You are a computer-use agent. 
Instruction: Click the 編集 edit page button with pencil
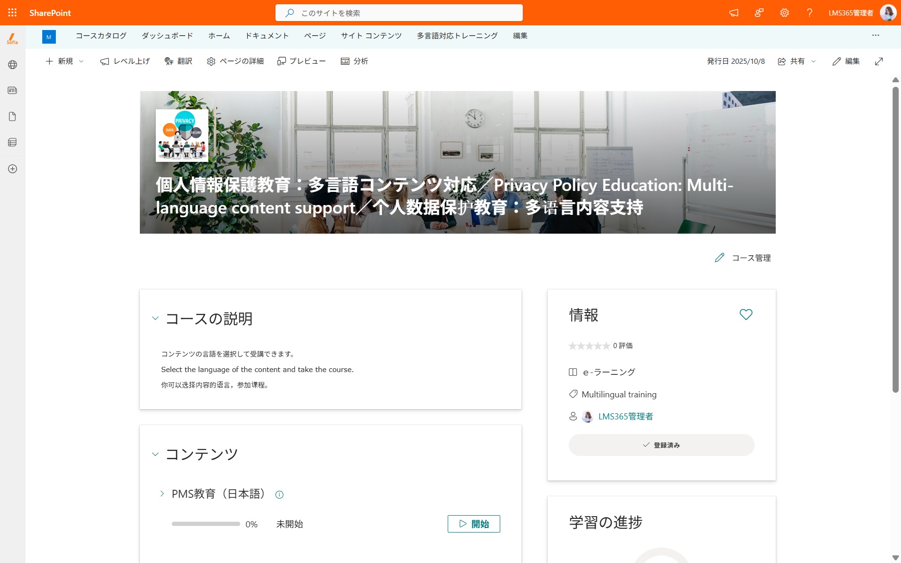846,61
